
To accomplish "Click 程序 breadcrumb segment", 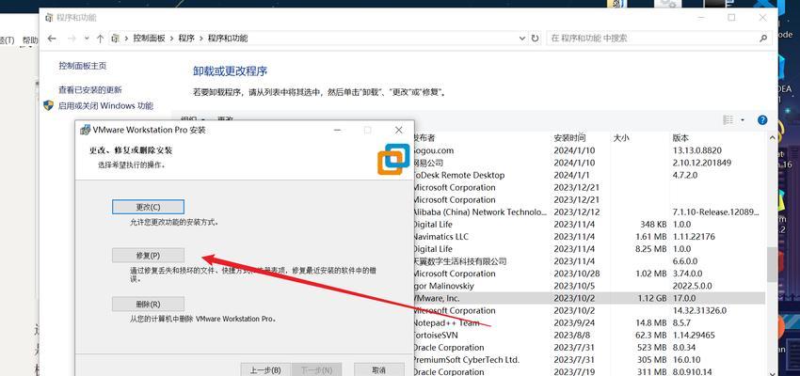I will coord(186,39).
